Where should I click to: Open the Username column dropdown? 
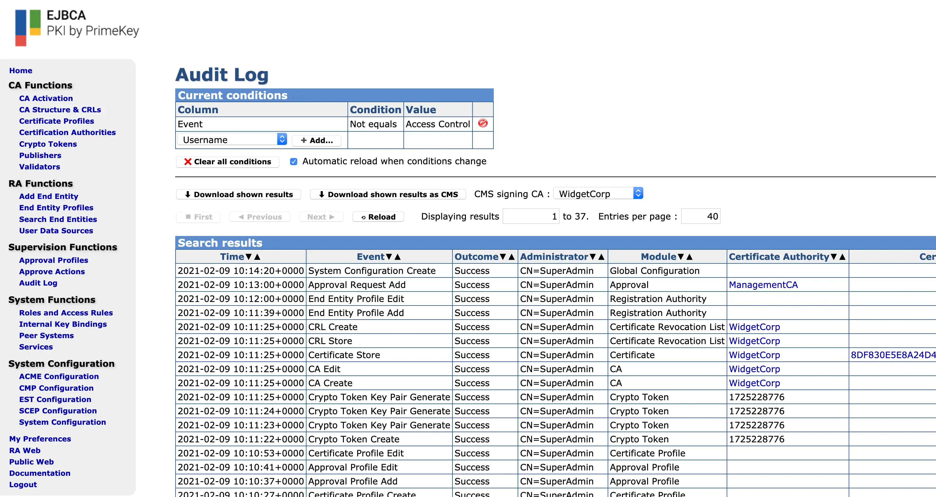tap(232, 140)
